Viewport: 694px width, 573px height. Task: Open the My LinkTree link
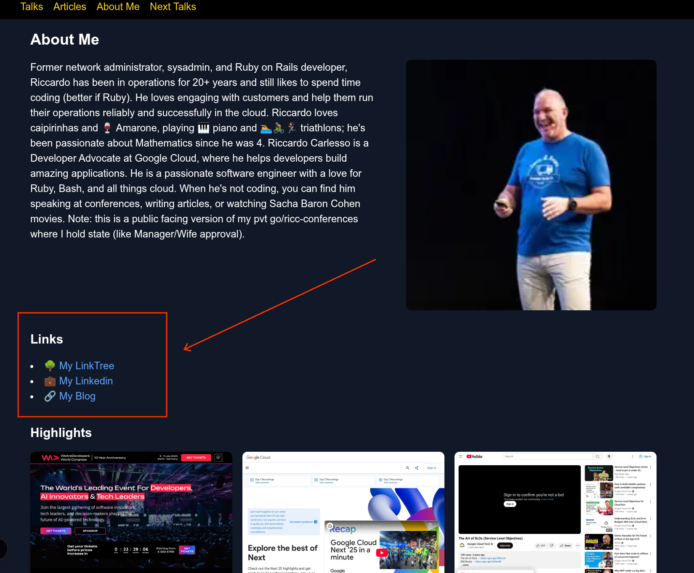coord(87,365)
